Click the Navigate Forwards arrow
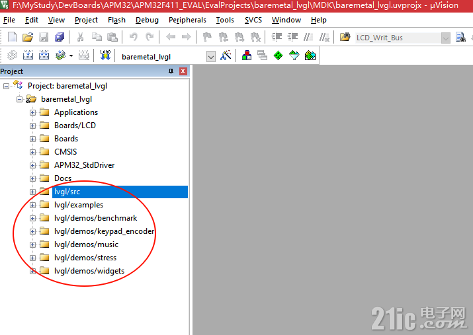The height and width of the screenshot is (335, 473). pos(187,37)
